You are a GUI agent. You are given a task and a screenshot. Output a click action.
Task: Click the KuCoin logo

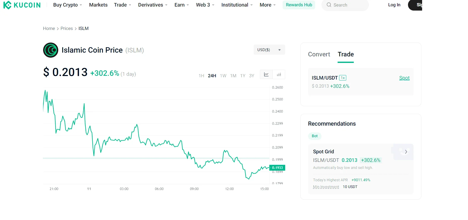(x=22, y=5)
